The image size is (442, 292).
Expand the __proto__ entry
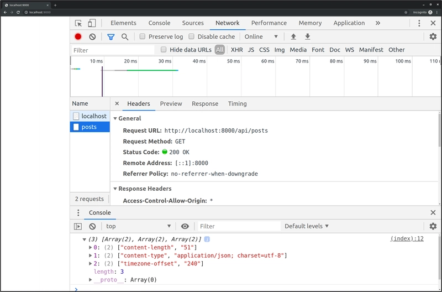coord(91,280)
